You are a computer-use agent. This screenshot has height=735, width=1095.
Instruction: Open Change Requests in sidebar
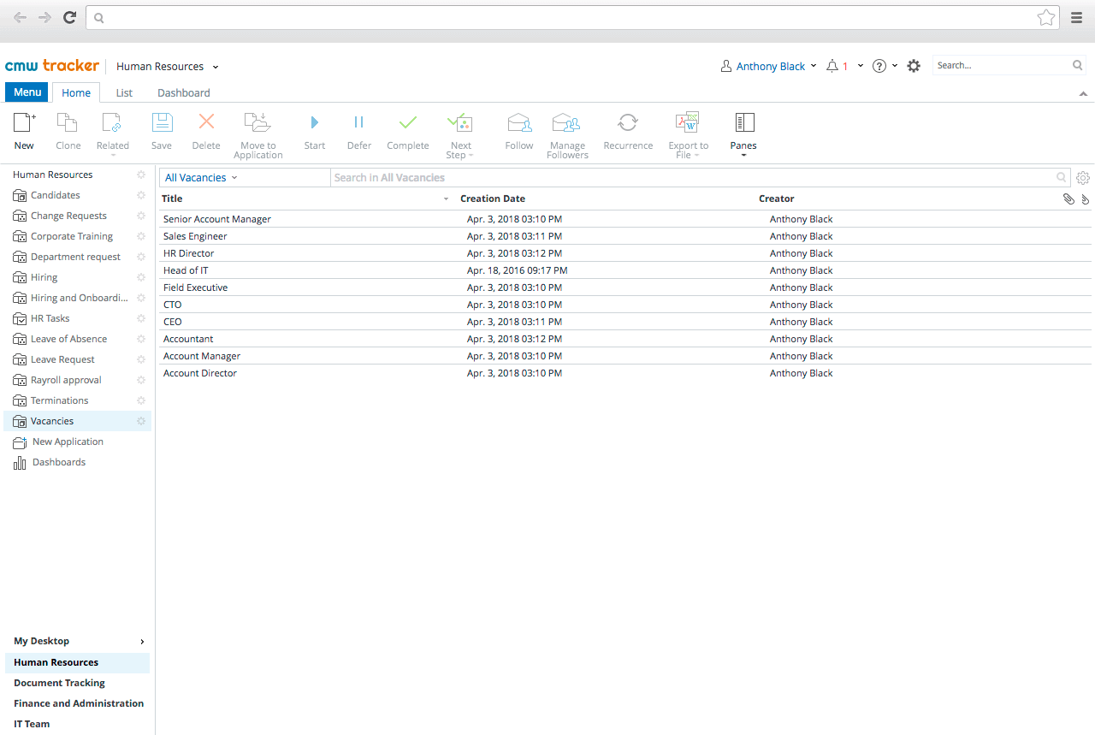[68, 216]
